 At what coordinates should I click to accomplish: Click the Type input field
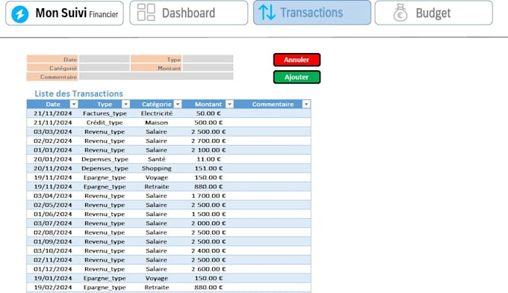[x=208, y=59]
